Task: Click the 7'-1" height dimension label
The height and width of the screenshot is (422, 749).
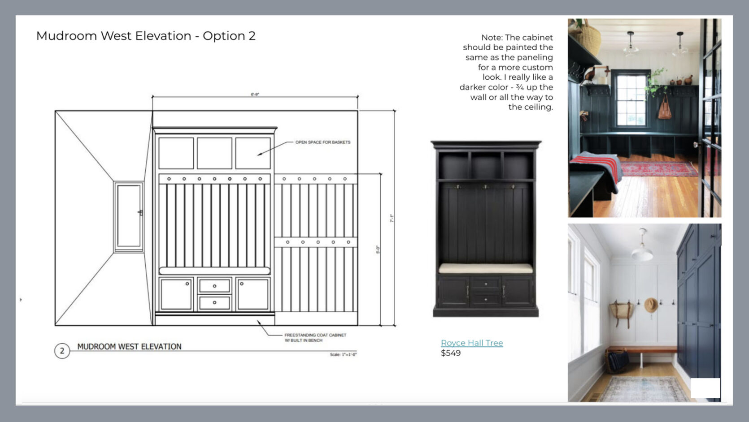Action: pyautogui.click(x=392, y=218)
